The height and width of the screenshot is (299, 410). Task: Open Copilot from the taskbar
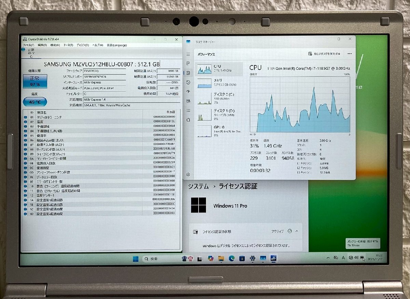[x=210, y=259]
